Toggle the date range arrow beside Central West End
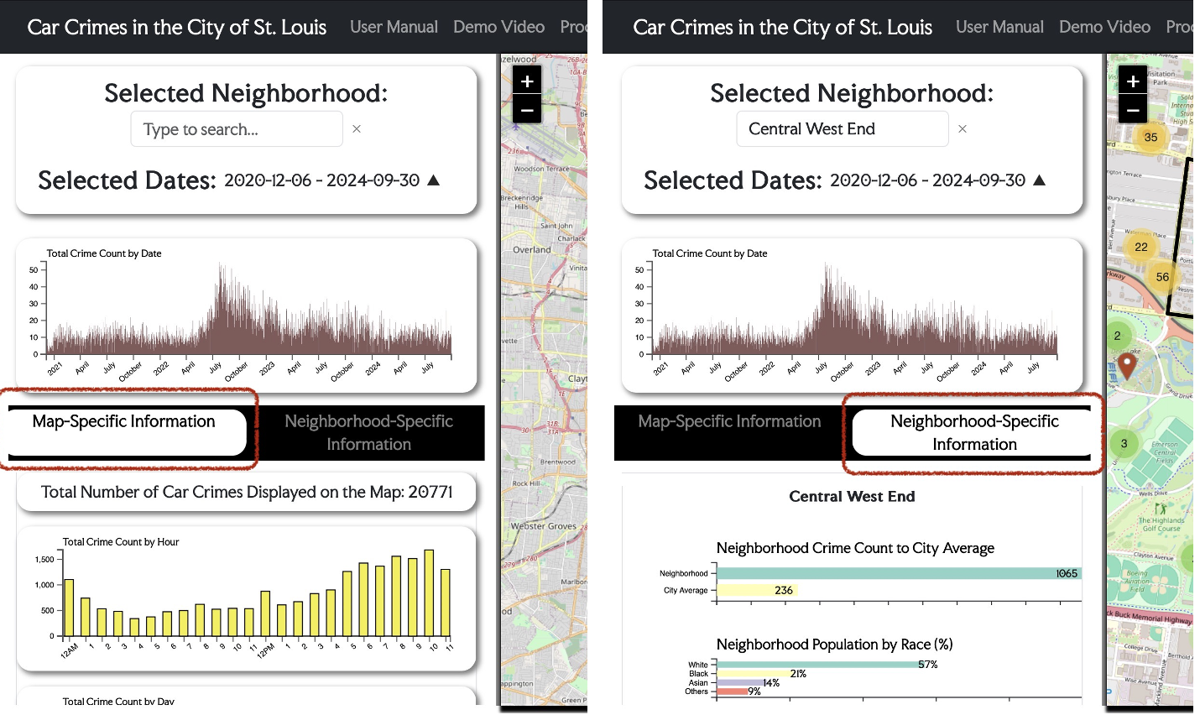This screenshot has width=1200, height=715. (x=1040, y=180)
